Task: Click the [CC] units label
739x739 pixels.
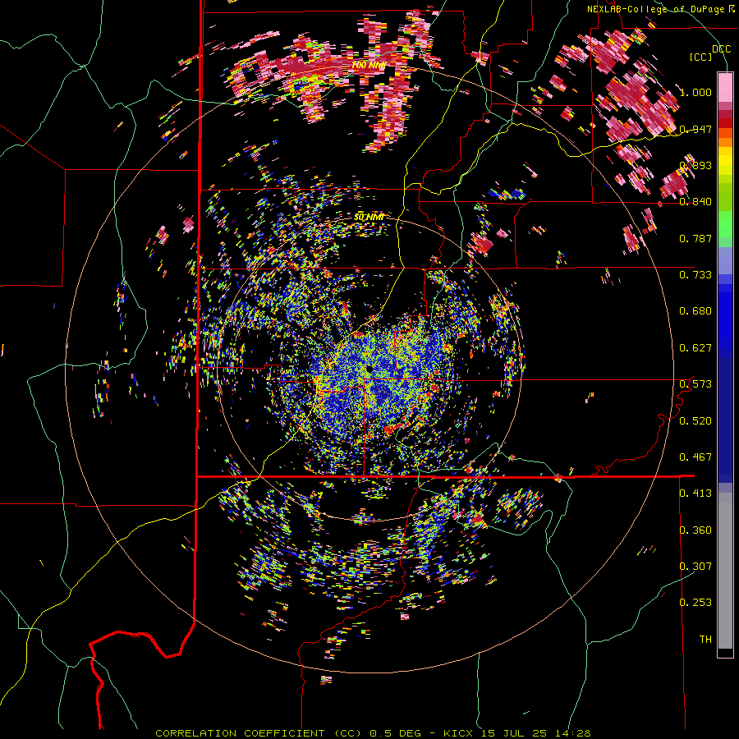Action: 701,57
